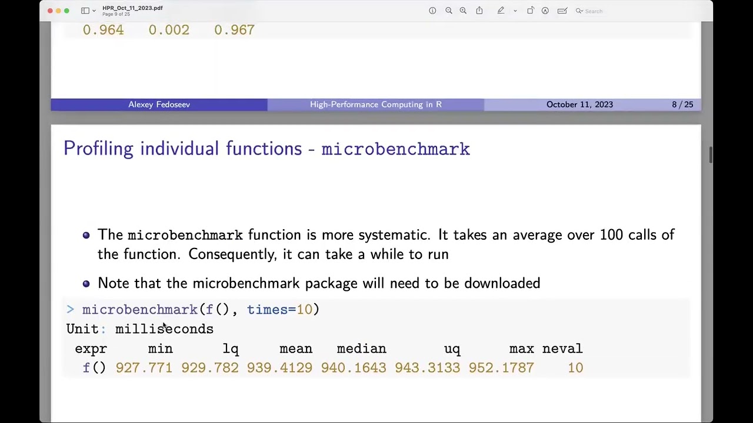Click the uq value 943.3133
The image size is (753, 423).
(x=427, y=368)
